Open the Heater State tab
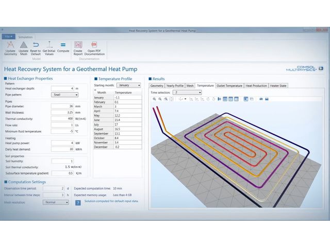Screen dimensions: 330x247 pos(279,85)
